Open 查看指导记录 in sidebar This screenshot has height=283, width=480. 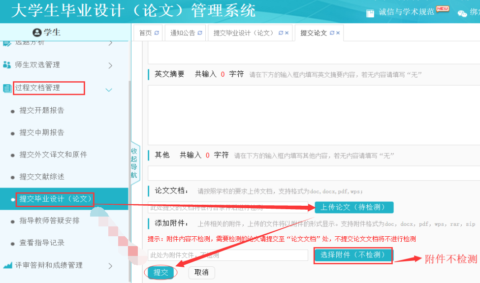click(42, 243)
